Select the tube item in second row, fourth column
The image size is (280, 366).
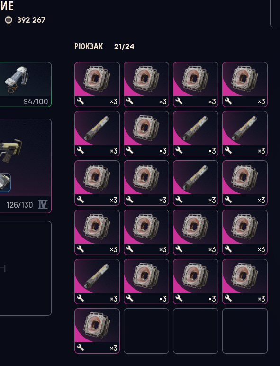click(x=245, y=134)
